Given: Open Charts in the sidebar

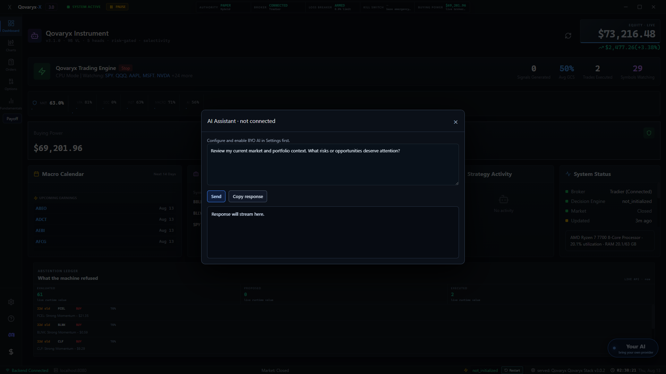Looking at the screenshot, I should (11, 46).
